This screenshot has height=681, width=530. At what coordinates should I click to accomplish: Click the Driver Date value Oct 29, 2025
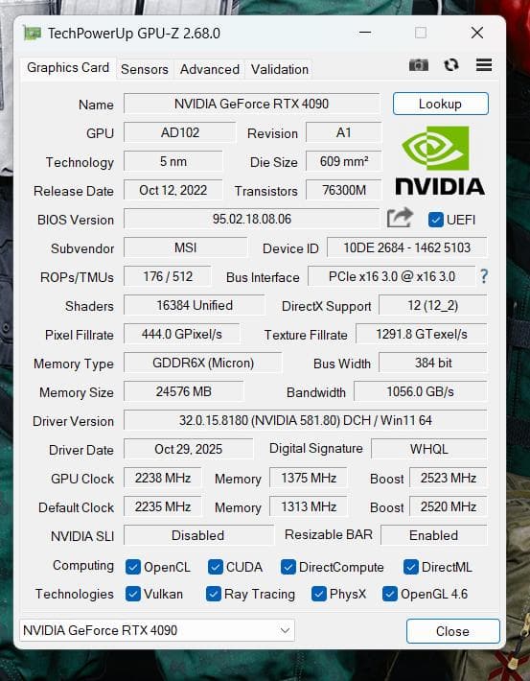(189, 449)
